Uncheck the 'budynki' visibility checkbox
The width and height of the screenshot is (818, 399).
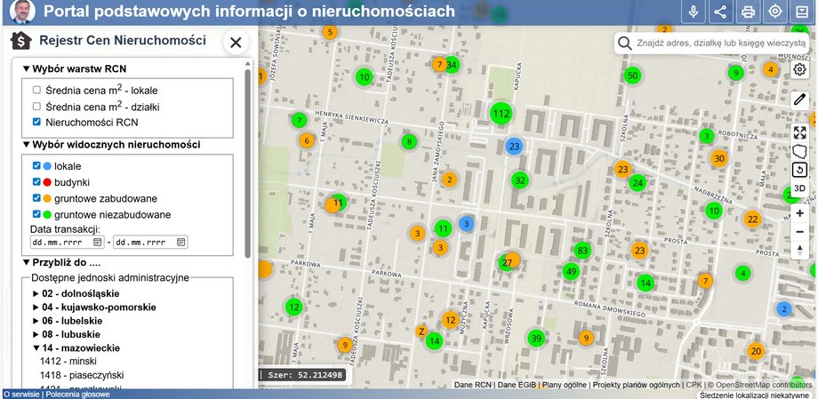click(36, 182)
